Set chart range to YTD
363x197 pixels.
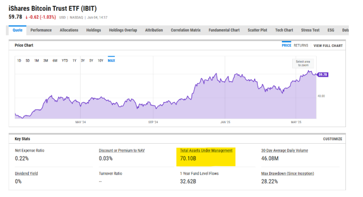pyautogui.click(x=65, y=61)
